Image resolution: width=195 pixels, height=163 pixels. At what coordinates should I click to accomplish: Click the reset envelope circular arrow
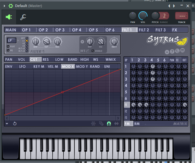coord(15,123)
